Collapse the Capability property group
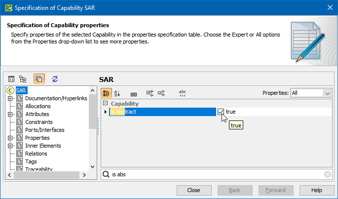338x199 pixels. pyautogui.click(x=105, y=104)
